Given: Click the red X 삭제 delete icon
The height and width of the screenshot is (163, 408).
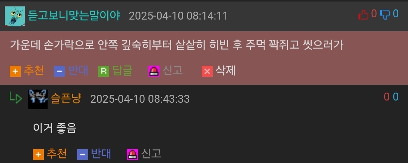Looking at the screenshot, I should pos(207,71).
